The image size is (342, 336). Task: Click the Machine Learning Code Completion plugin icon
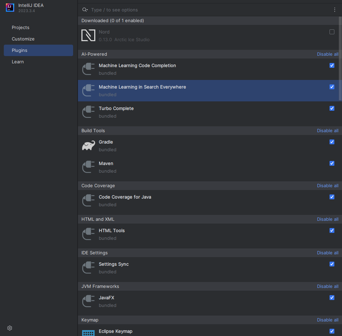point(88,69)
